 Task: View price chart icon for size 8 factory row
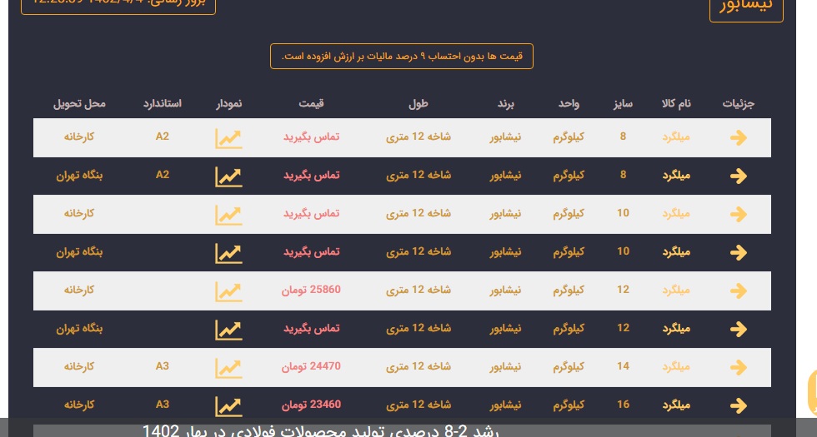click(228, 137)
